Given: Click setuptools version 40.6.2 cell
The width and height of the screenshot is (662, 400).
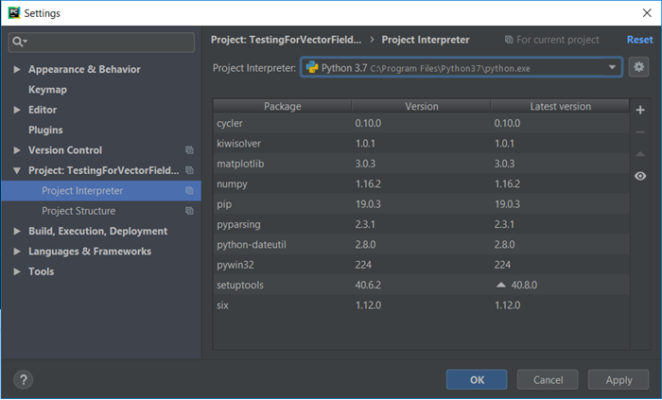Looking at the screenshot, I should pos(368,286).
